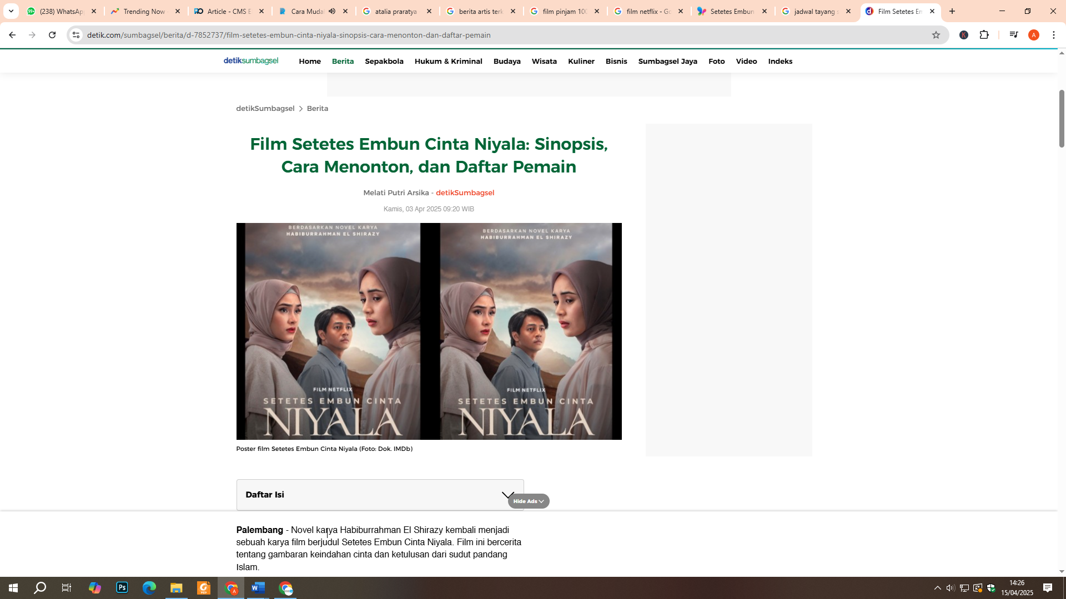1066x599 pixels.
Task: Open the Chrome profile avatar
Action: click(x=1034, y=35)
